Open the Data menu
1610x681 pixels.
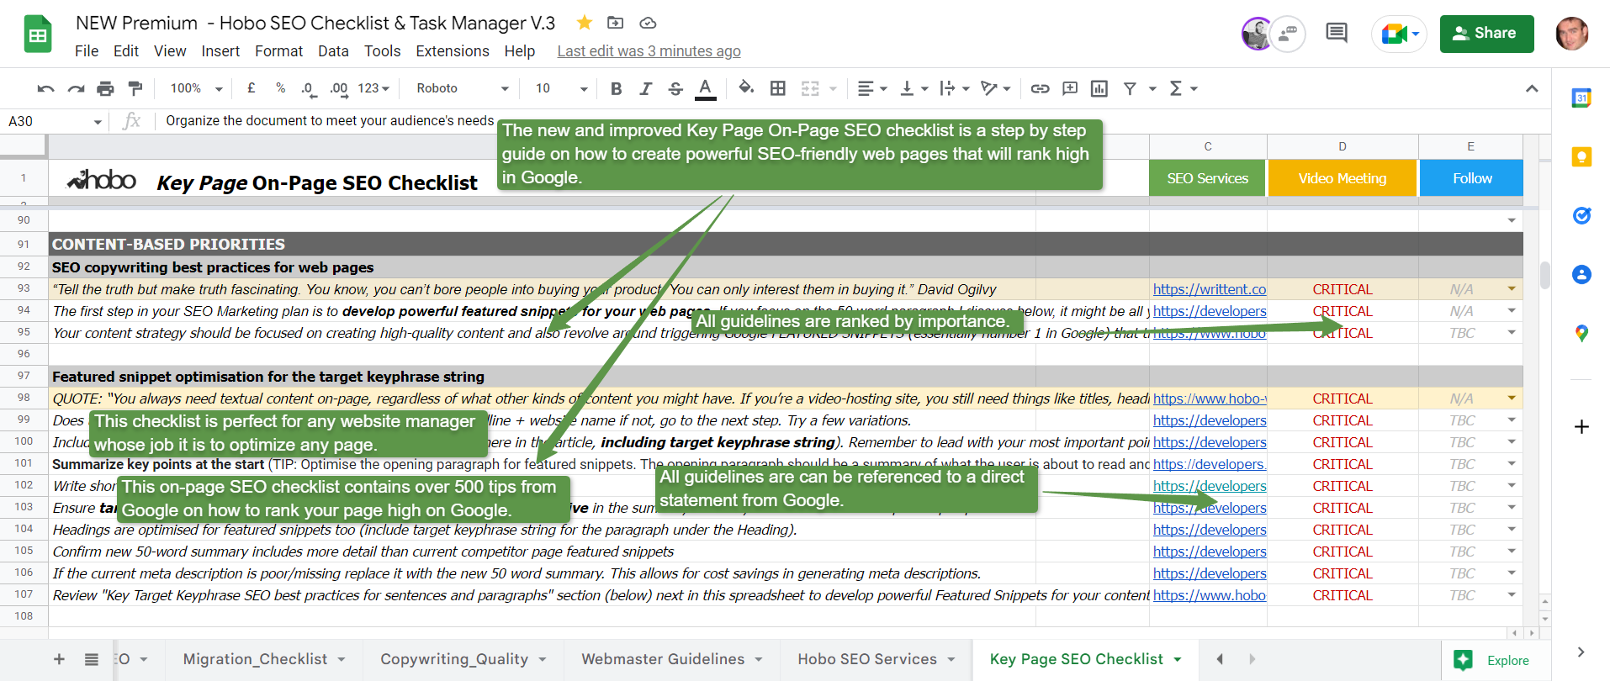point(333,51)
